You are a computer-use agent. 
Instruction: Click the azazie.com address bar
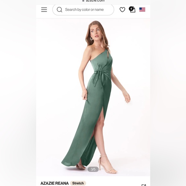[93, 1]
